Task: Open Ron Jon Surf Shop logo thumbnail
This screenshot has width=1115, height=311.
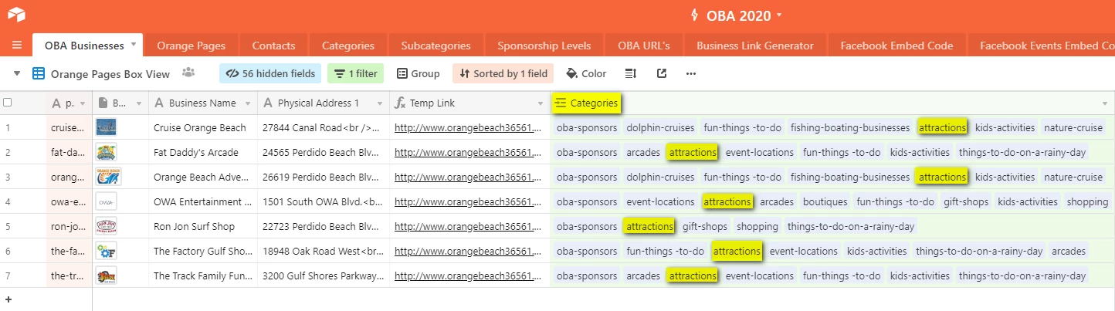Action: click(x=107, y=226)
